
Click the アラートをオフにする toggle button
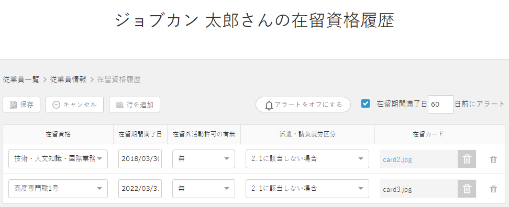pyautogui.click(x=303, y=105)
